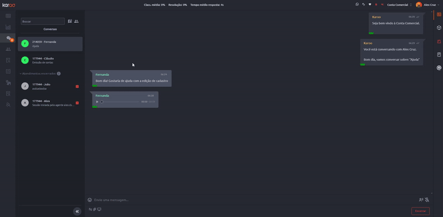This screenshot has height=217, width=443.
Task: Open the WhatsApp status icon in top bar
Action: [357, 4]
